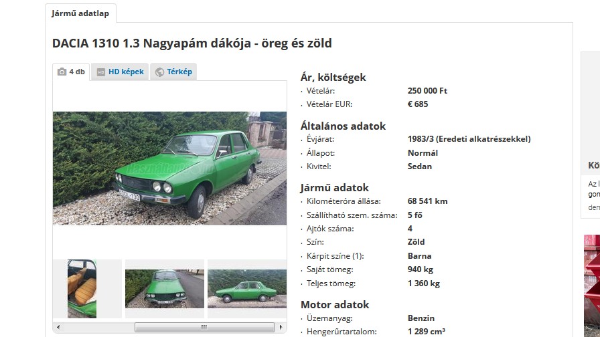Click the 250 000 Ft price value
Screen dimensions: 600x337
[x=427, y=91]
